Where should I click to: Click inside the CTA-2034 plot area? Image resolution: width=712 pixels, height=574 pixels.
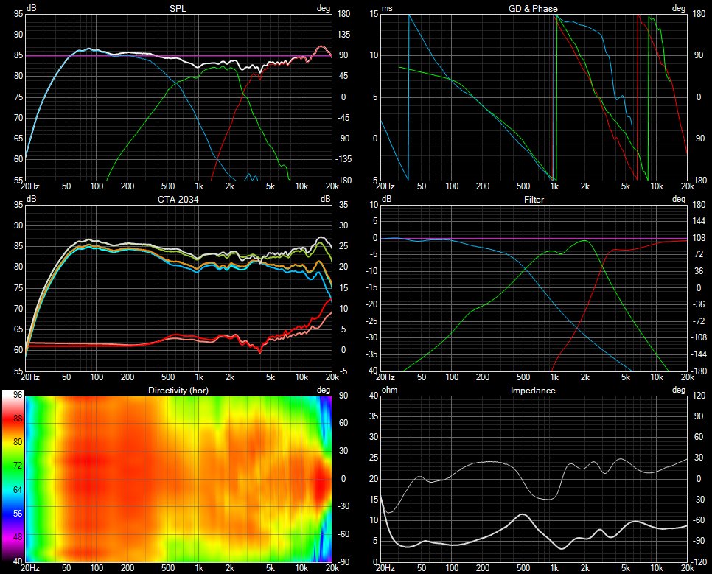click(x=178, y=288)
